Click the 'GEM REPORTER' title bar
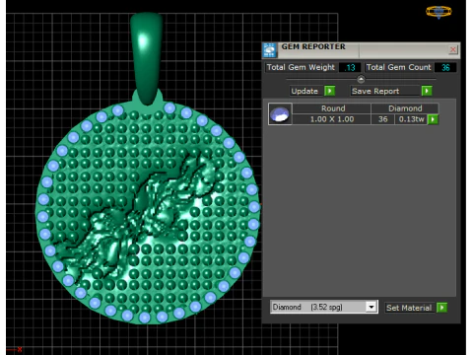The width and height of the screenshot is (473, 355). (x=361, y=50)
